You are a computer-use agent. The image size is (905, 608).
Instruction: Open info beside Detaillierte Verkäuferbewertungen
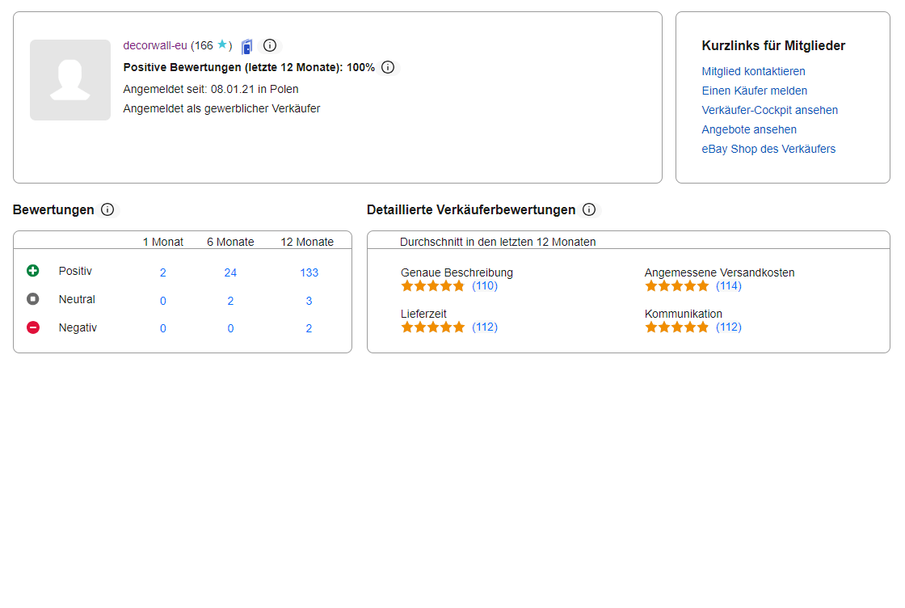pyautogui.click(x=589, y=209)
